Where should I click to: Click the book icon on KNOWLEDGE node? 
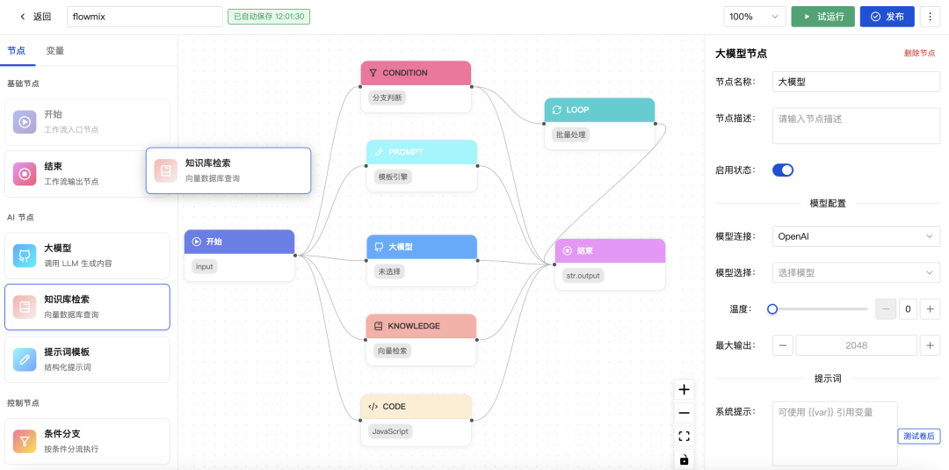click(x=378, y=326)
